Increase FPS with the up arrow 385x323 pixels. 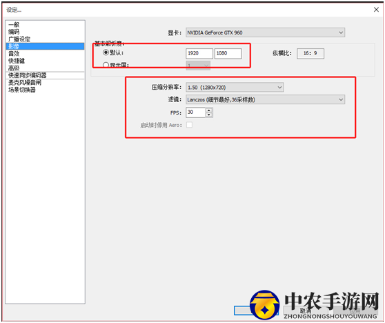tap(209, 110)
